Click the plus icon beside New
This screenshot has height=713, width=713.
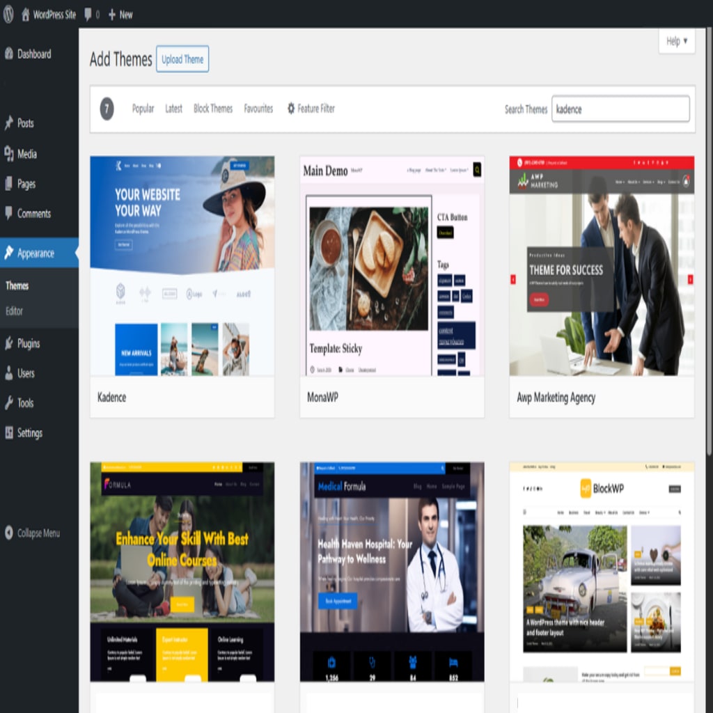click(x=112, y=15)
